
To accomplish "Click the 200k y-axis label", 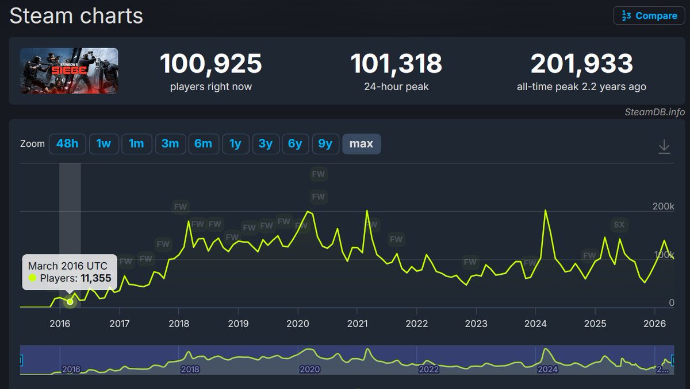I will coord(663,206).
